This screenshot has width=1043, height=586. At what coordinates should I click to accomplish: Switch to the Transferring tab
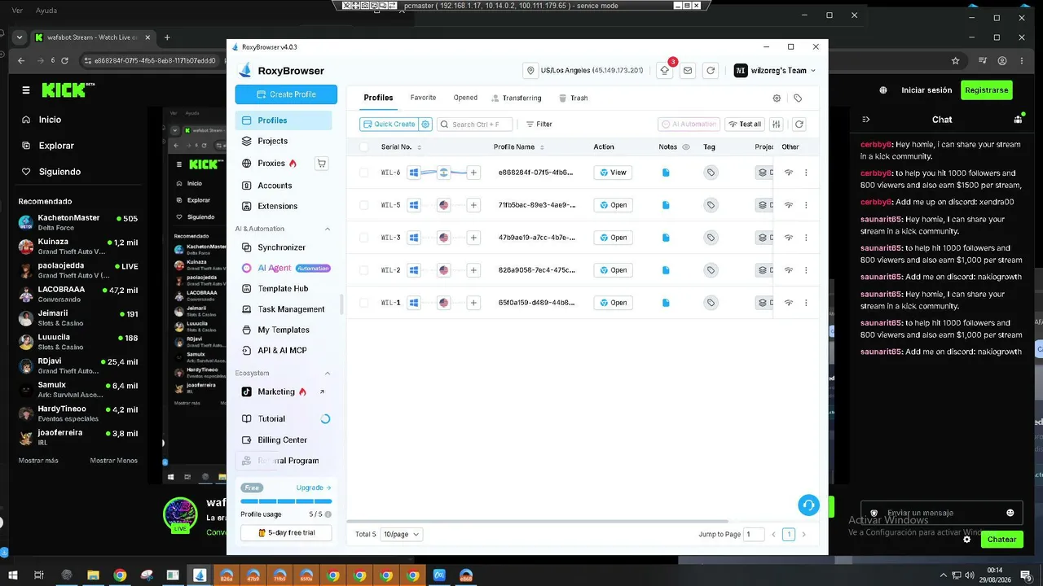click(x=517, y=98)
